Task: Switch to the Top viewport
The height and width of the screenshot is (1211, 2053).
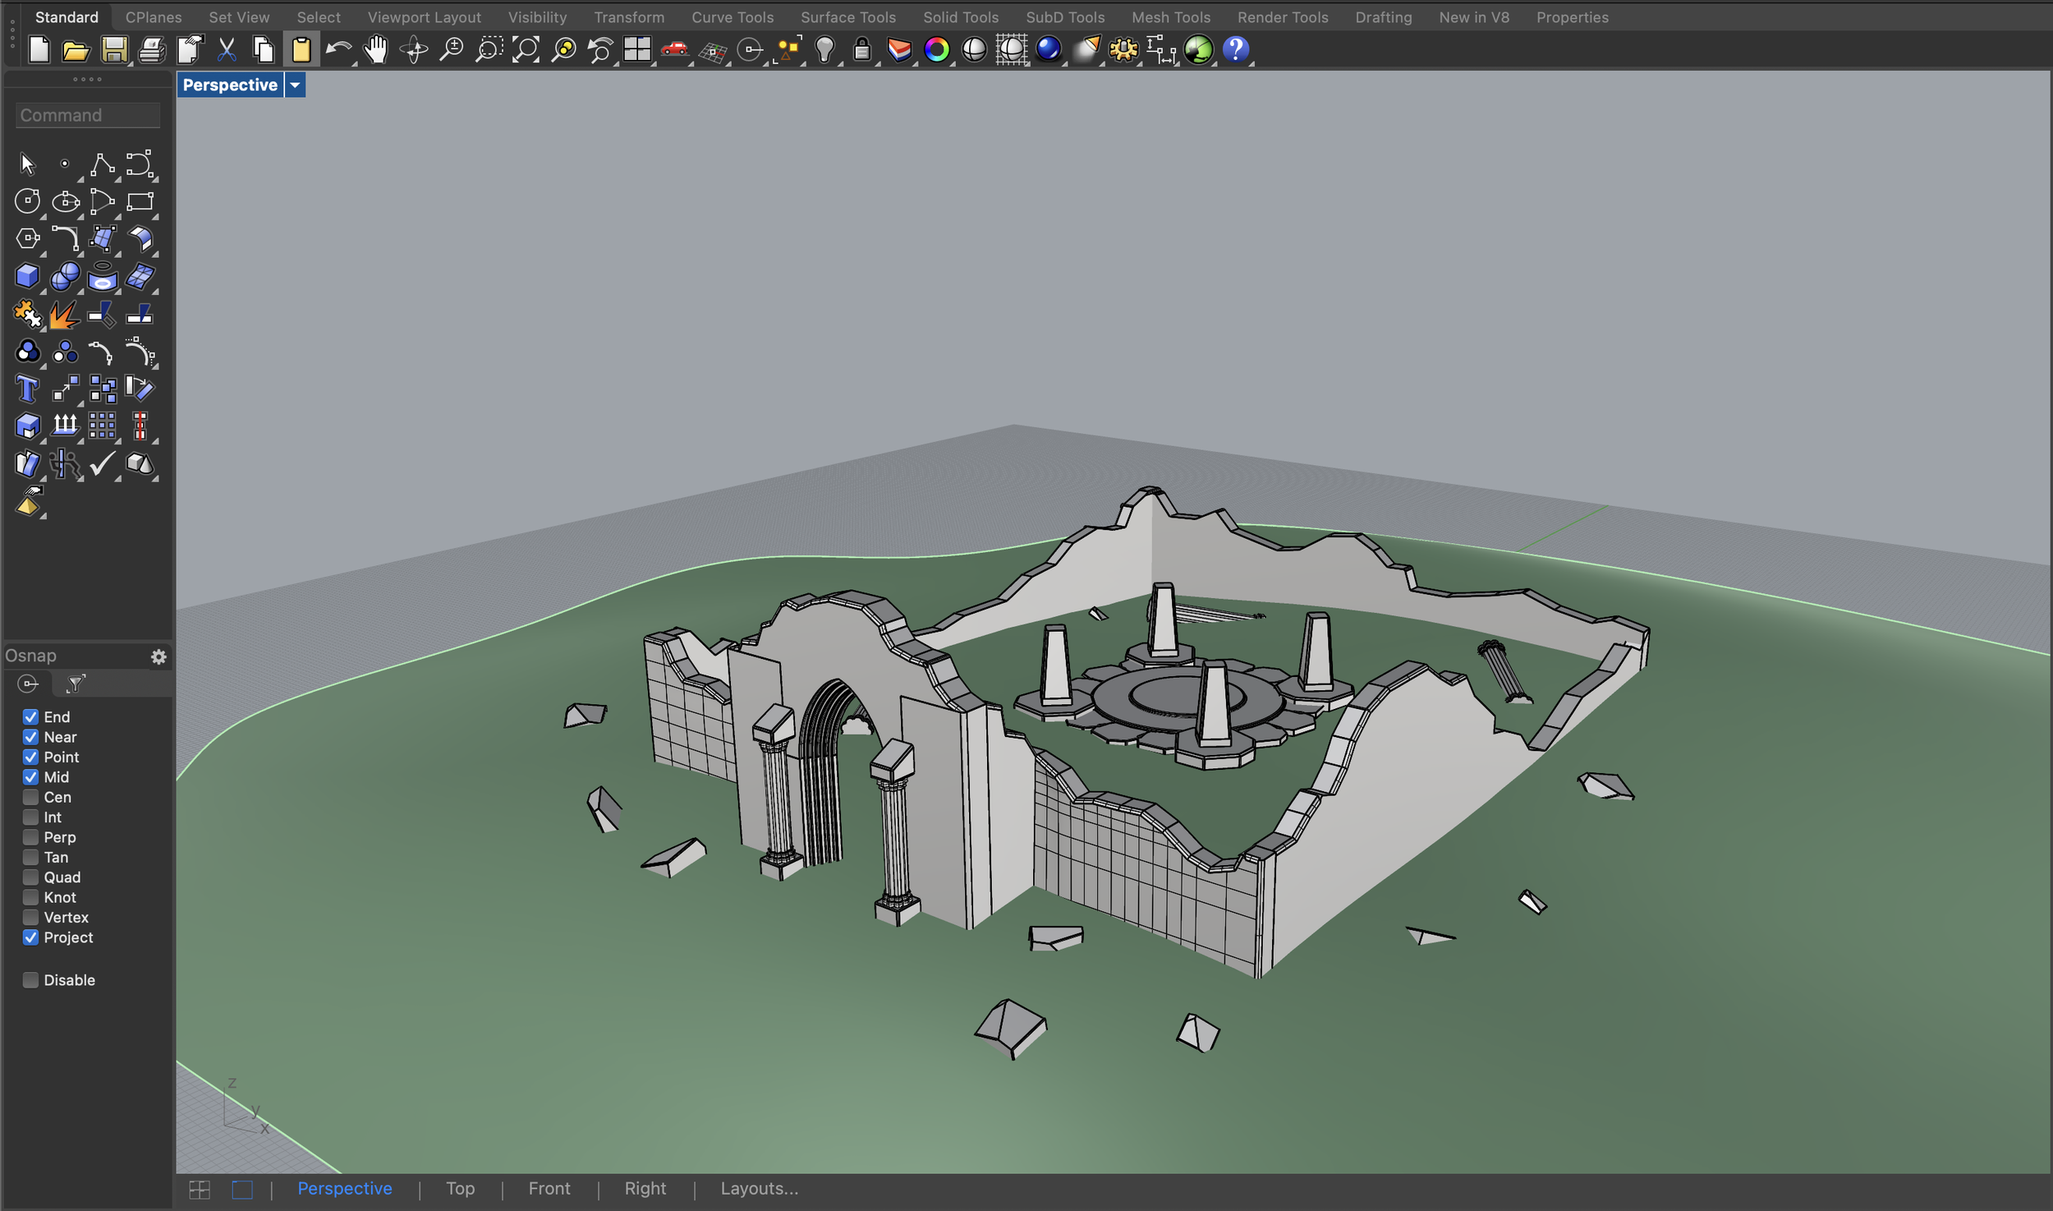Action: tap(460, 1189)
